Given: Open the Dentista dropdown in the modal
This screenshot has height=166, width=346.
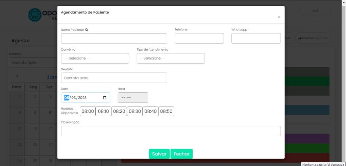Looking at the screenshot, I should click(114, 78).
